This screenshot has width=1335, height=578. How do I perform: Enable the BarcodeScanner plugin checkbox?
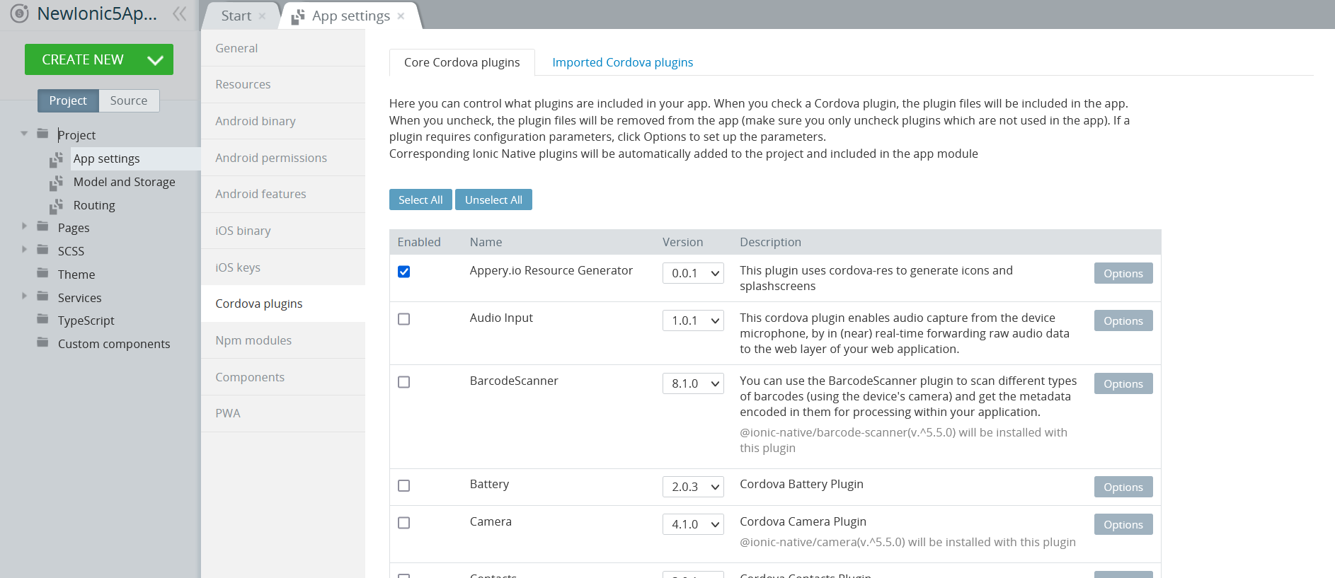coord(404,382)
